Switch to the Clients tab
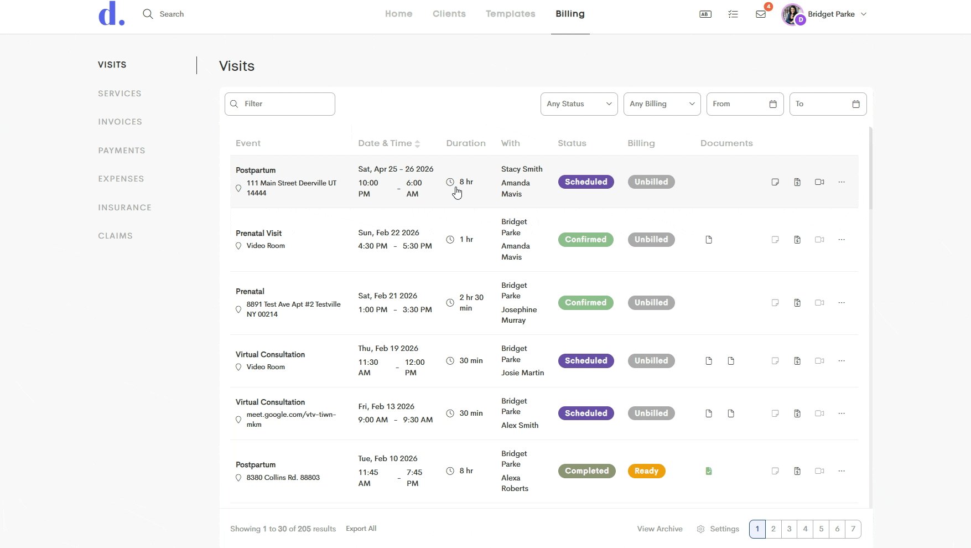971x548 pixels. point(449,14)
